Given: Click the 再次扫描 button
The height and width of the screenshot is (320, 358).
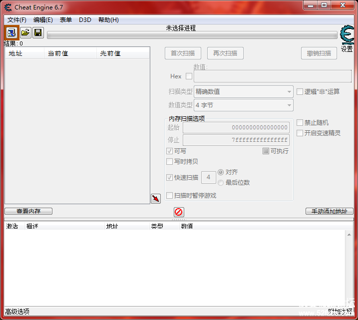Looking at the screenshot, I should 225,53.
